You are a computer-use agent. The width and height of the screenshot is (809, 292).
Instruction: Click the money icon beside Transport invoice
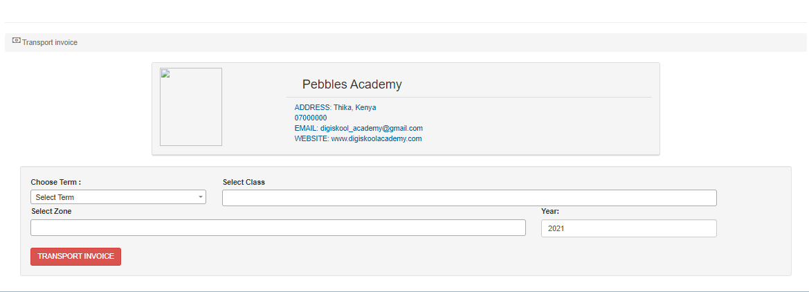(x=17, y=42)
